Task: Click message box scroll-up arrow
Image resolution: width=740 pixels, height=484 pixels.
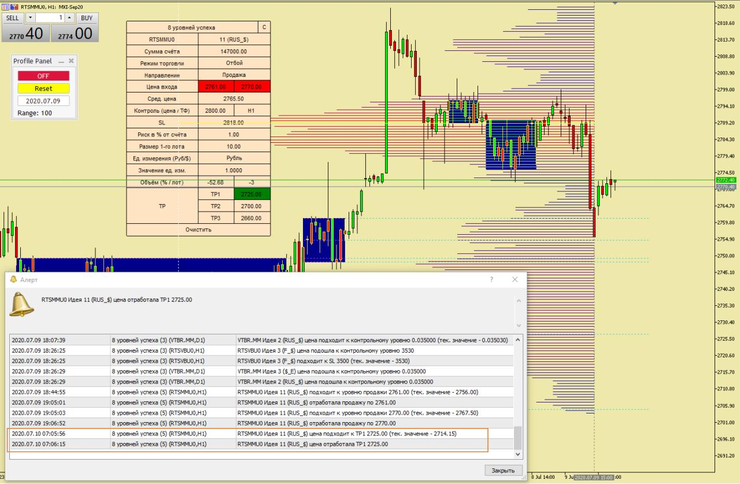Action: [x=518, y=301]
